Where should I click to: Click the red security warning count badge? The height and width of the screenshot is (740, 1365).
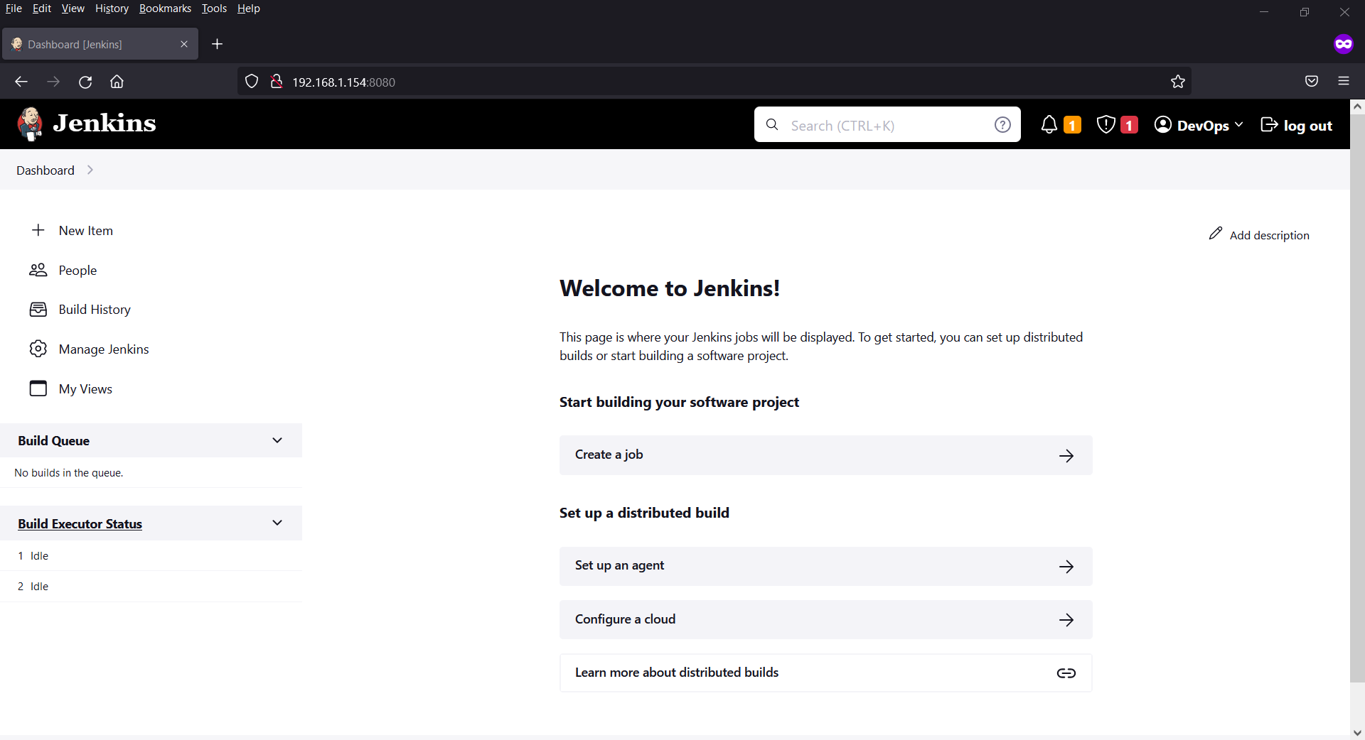[1129, 125]
